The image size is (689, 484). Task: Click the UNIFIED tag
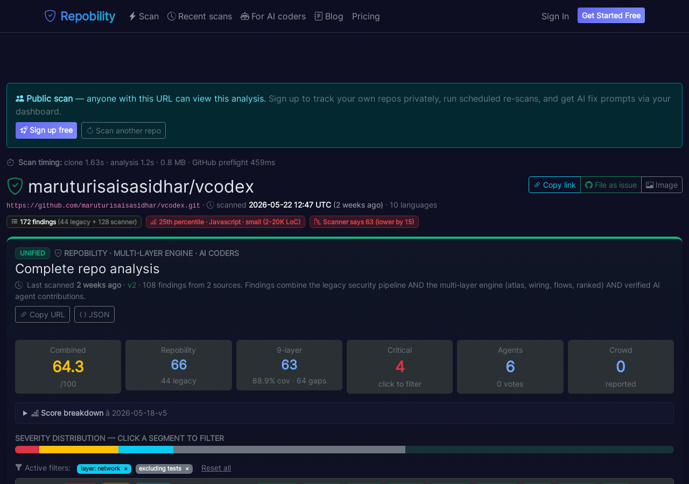(32, 253)
